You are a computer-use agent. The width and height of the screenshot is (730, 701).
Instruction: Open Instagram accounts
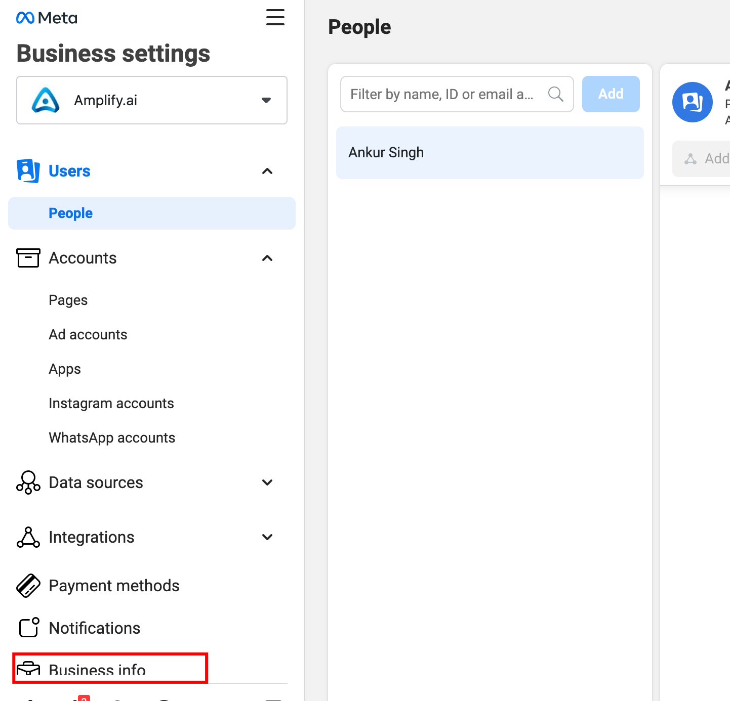click(x=111, y=404)
